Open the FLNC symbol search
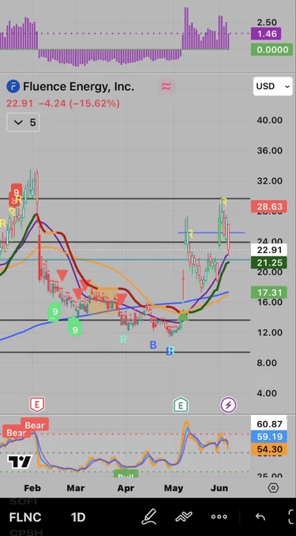Viewport: 296px width, 536px height. coord(25,517)
